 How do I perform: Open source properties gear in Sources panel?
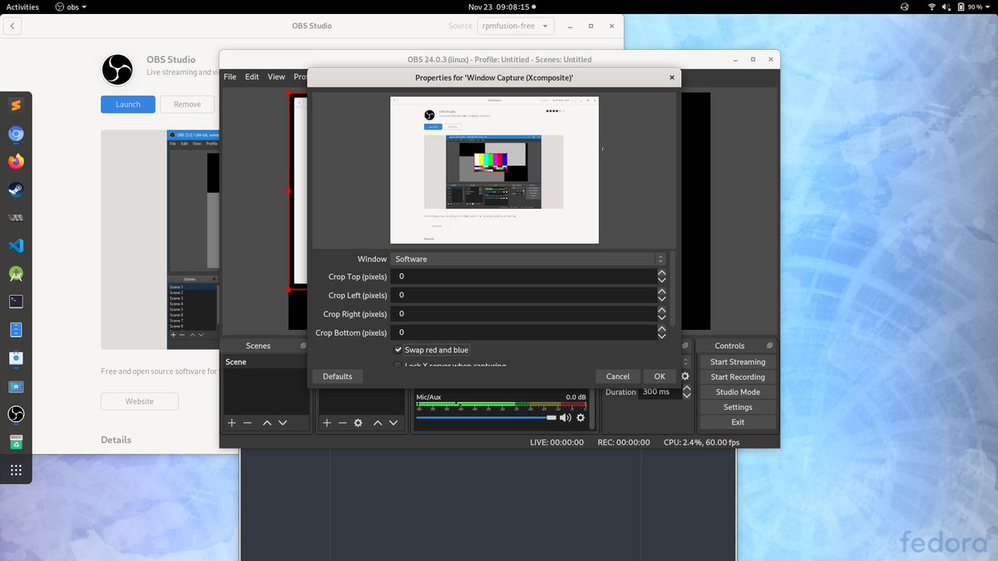358,423
